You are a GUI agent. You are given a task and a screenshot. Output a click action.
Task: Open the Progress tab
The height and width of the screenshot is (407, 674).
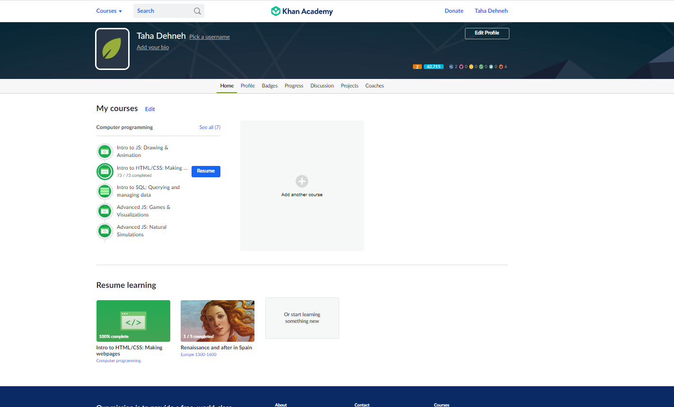click(294, 86)
